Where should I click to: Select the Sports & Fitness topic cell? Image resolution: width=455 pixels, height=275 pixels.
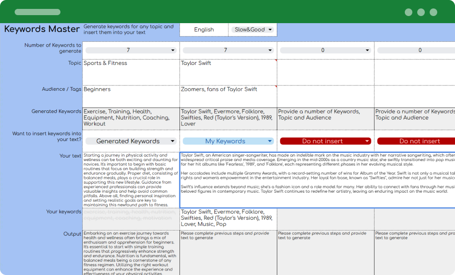coord(130,71)
